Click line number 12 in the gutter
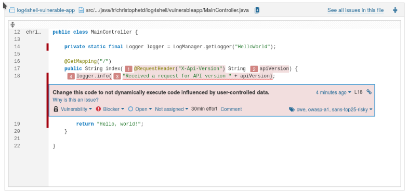The width and height of the screenshot is (408, 192). coord(17,32)
